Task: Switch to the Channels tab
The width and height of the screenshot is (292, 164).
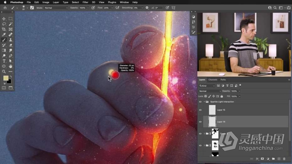Action: [x=213, y=80]
